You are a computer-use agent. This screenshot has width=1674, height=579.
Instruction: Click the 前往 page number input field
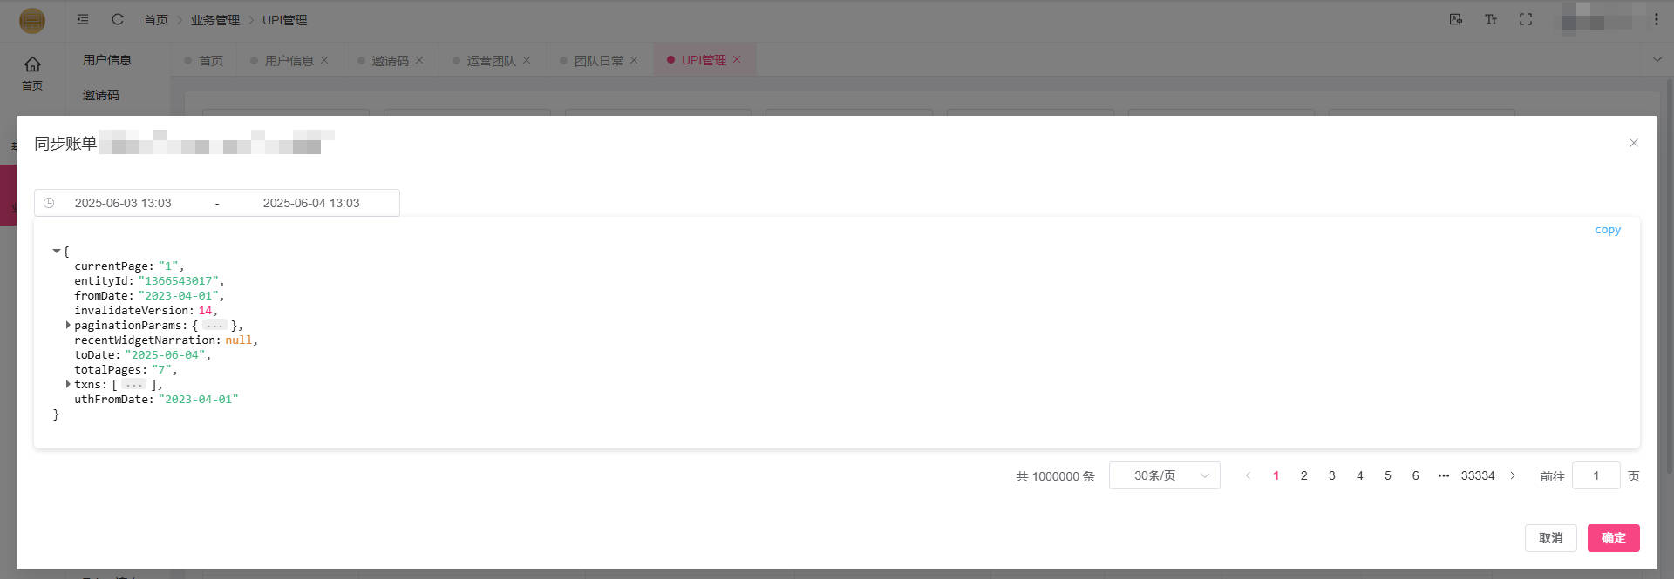tap(1596, 475)
